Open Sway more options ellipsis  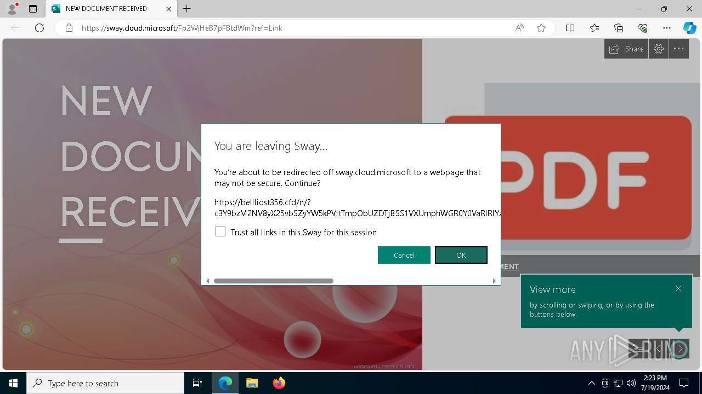click(x=679, y=49)
